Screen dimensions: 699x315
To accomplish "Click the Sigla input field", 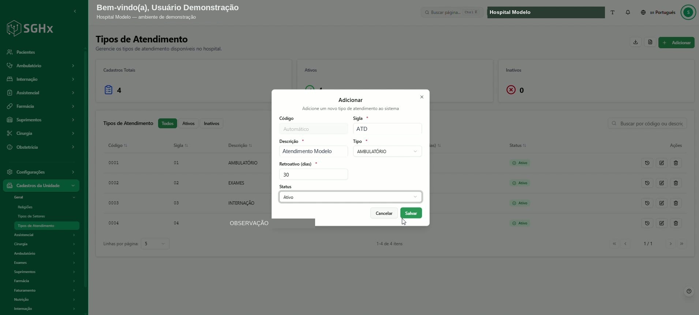I will (387, 129).
